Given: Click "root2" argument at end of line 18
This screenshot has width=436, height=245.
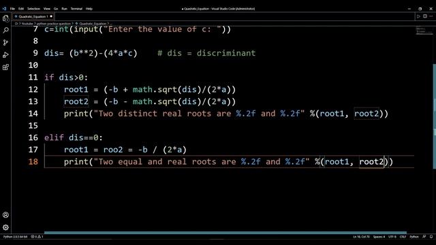Looking at the screenshot, I should [371, 162].
